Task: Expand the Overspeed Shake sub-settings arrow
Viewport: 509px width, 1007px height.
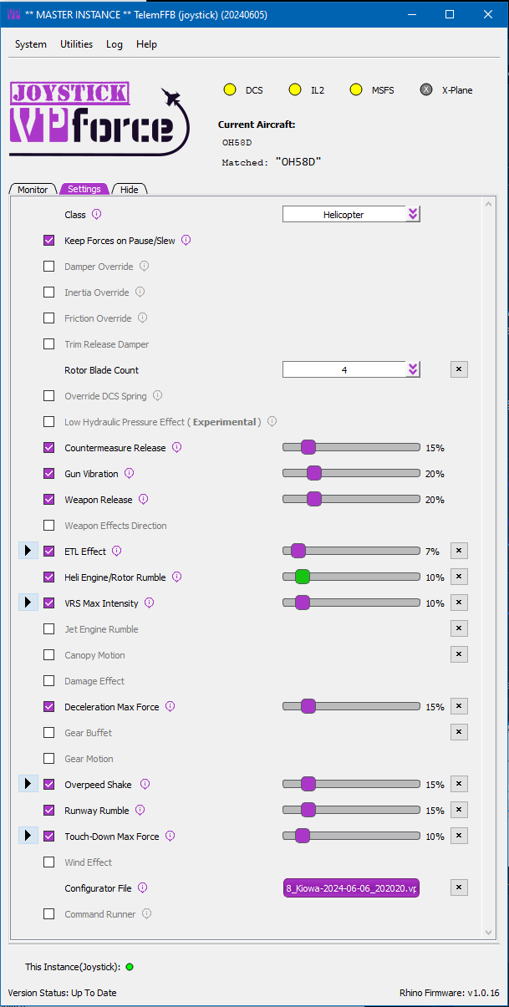Action: point(28,785)
